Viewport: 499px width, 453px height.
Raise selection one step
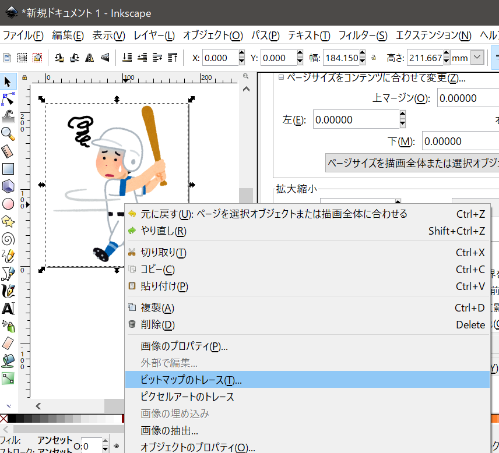(157, 58)
